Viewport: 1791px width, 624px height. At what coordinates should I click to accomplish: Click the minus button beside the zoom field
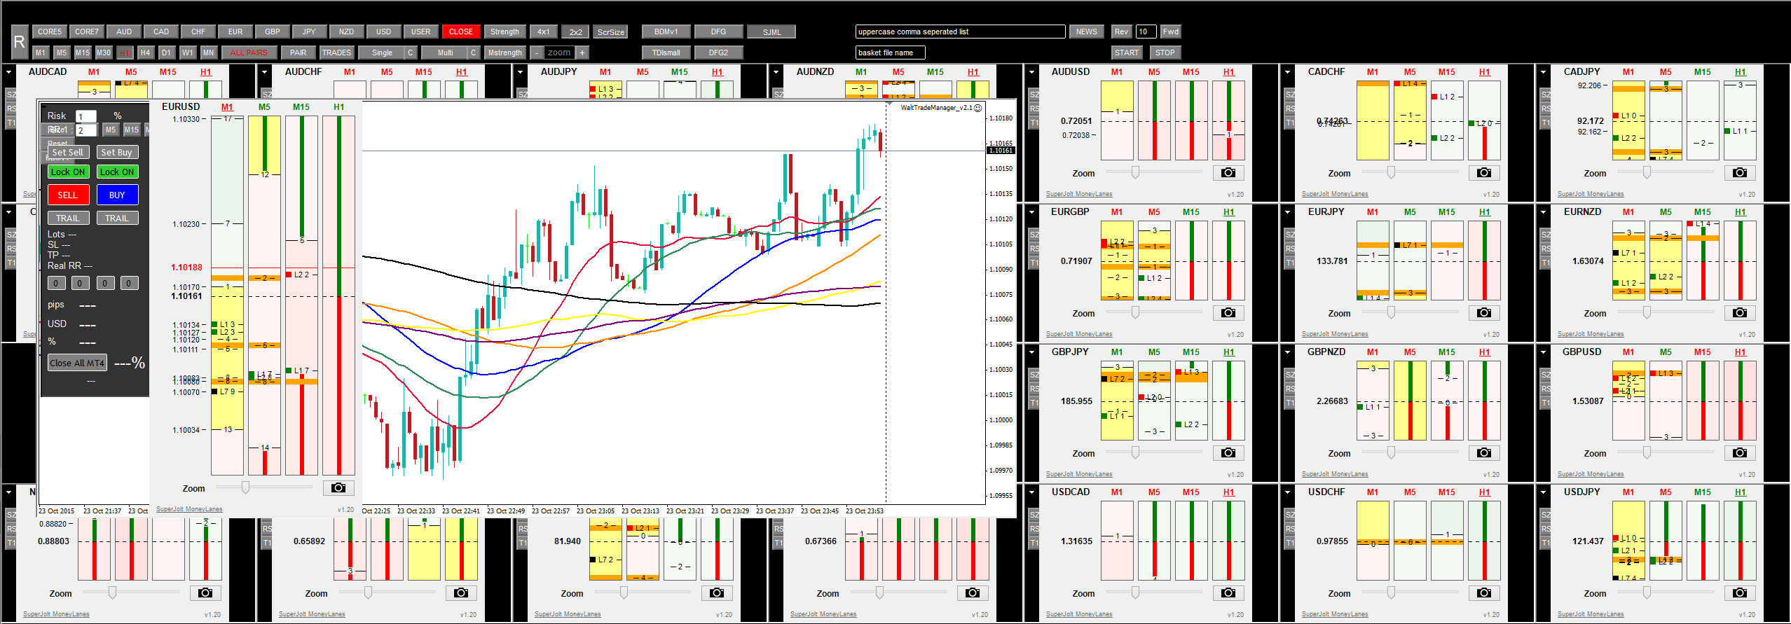point(536,53)
